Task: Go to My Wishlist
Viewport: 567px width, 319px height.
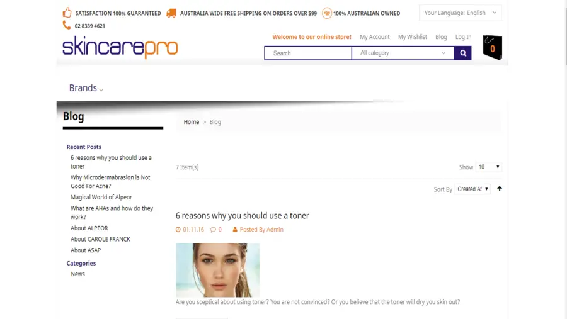Action: 413,37
